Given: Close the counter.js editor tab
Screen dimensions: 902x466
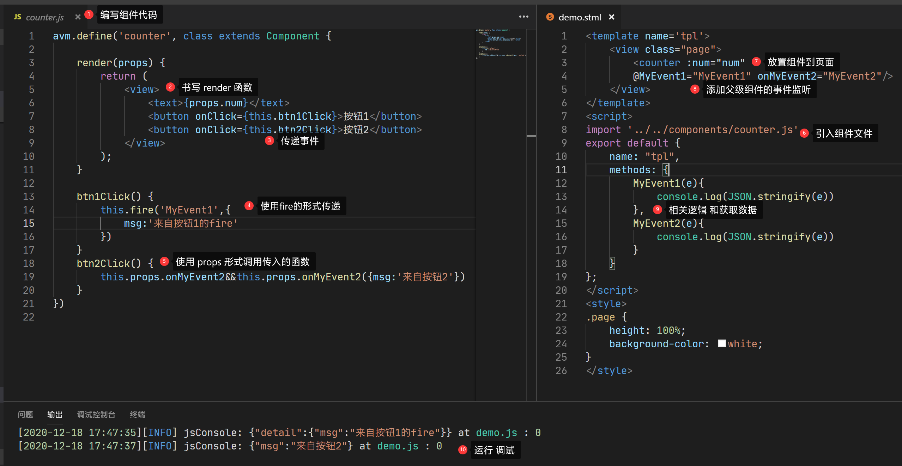Looking at the screenshot, I should click(x=78, y=17).
